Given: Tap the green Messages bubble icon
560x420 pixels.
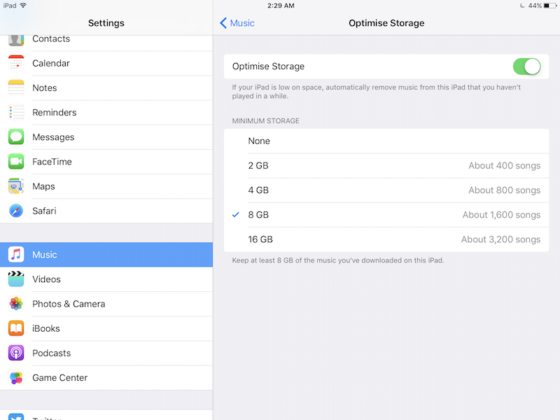Looking at the screenshot, I should click(16, 137).
